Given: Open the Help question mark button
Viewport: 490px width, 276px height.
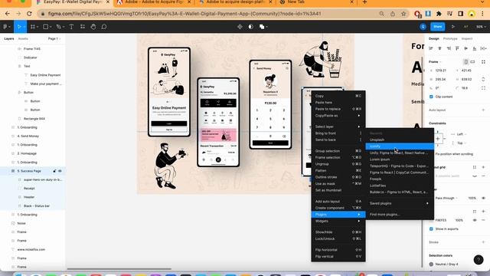Looking at the screenshot, I should click(479, 259).
